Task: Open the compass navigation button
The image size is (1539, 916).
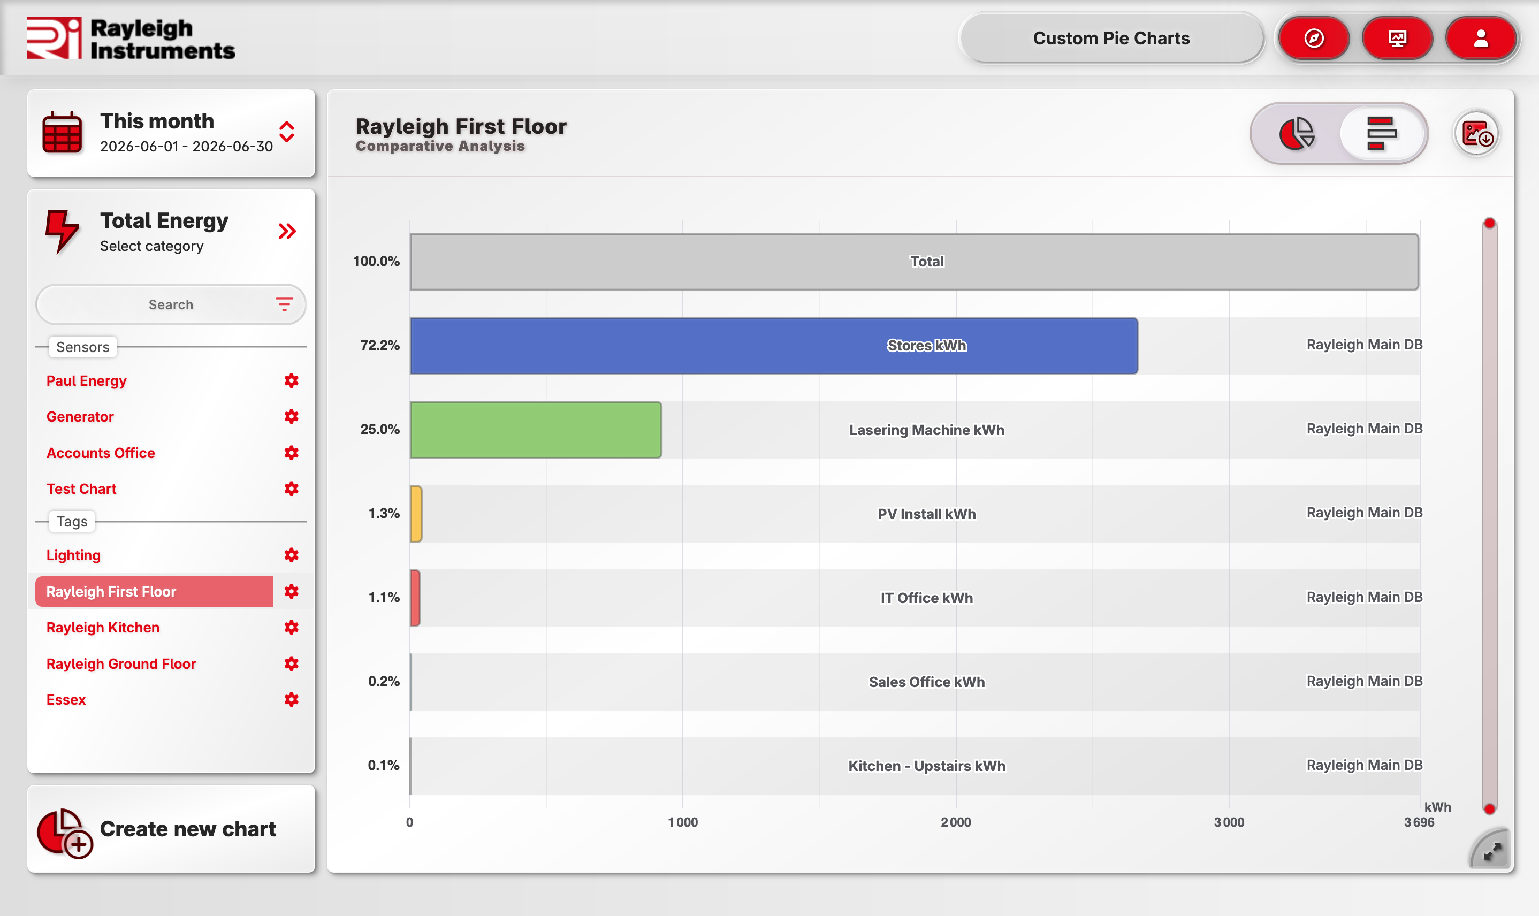Action: click(1314, 39)
